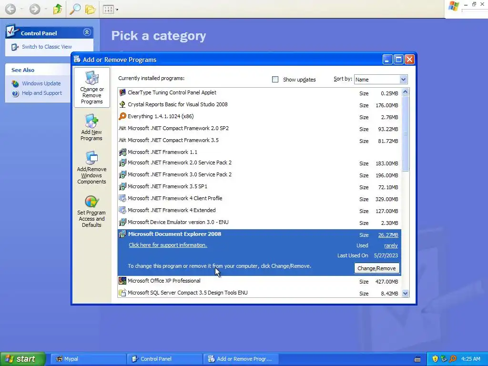Viewport: 488px width, 366px height.
Task: Open Add New Programs
Action: pyautogui.click(x=91, y=127)
